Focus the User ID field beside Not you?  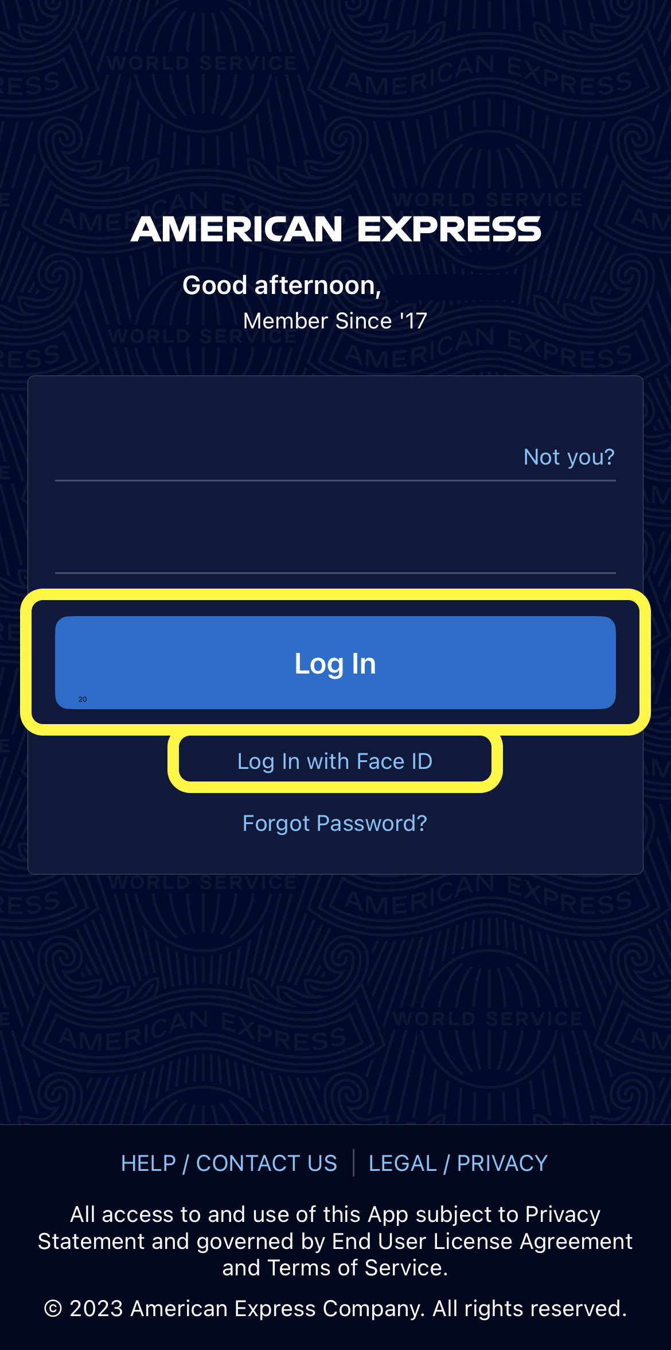coord(287,457)
